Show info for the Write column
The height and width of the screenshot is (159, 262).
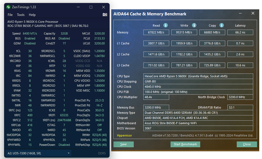[194, 25]
